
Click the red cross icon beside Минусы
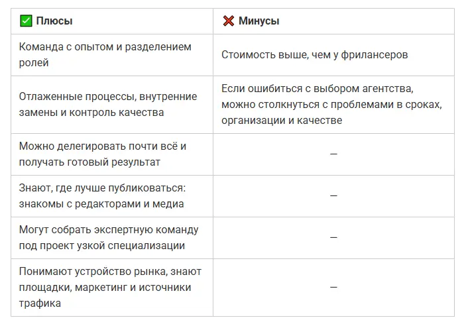[x=228, y=21]
